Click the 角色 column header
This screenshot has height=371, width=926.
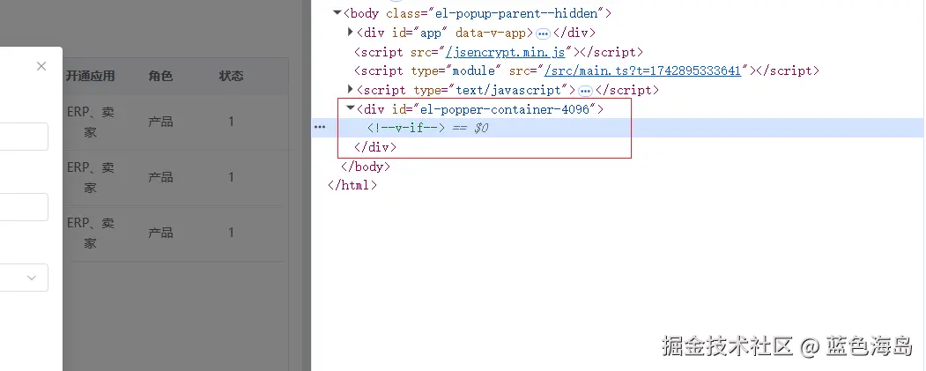(x=160, y=76)
